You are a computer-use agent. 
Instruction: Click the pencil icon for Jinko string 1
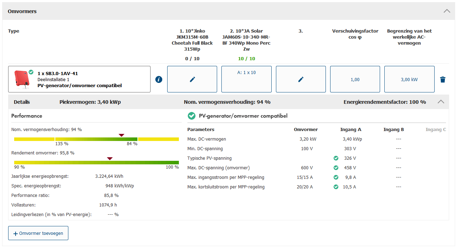pyautogui.click(x=192, y=79)
